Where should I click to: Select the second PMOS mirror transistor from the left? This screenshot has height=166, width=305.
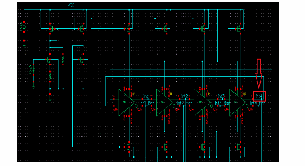click(82, 28)
